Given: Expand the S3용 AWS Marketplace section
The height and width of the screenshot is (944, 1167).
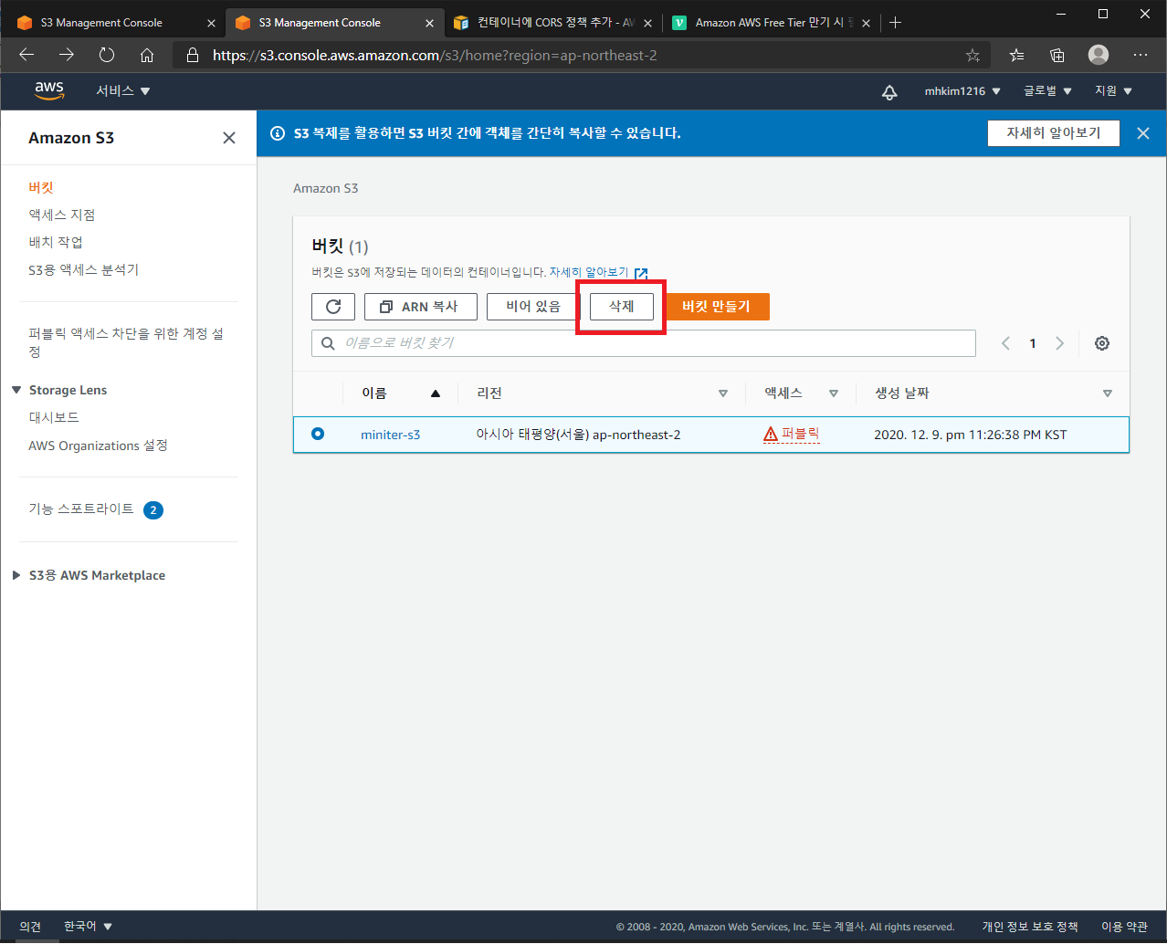Looking at the screenshot, I should click(x=16, y=575).
